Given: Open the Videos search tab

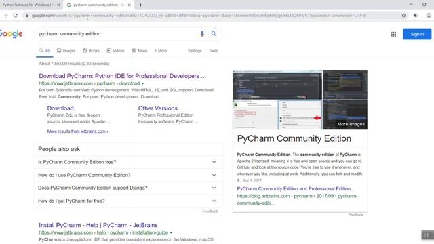Looking at the screenshot, I should (x=116, y=51).
